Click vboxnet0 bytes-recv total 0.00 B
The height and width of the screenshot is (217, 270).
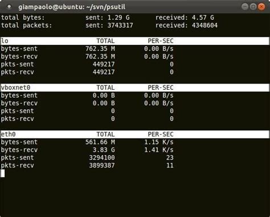pos(104,103)
